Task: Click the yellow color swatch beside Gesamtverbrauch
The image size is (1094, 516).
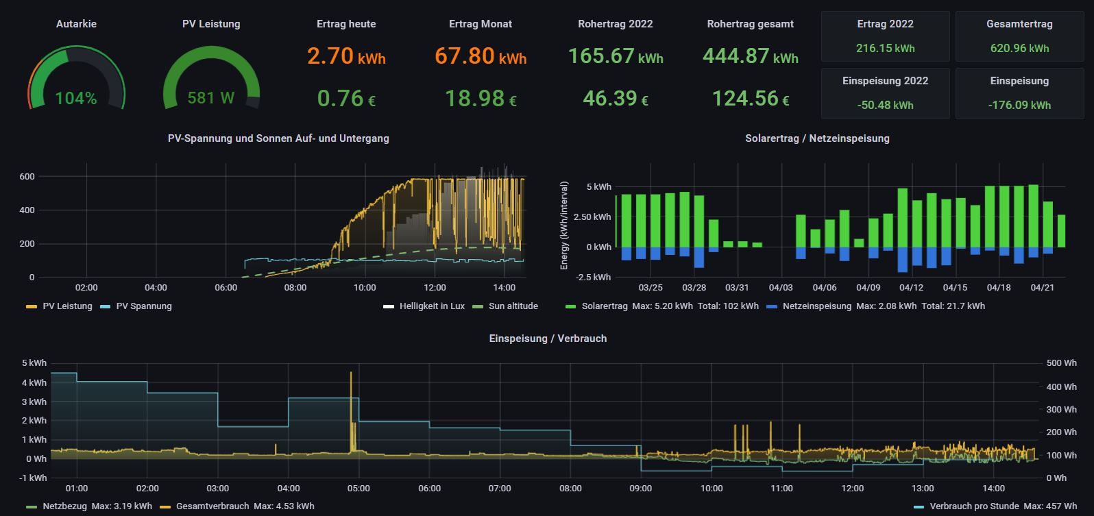Action: tap(165, 507)
